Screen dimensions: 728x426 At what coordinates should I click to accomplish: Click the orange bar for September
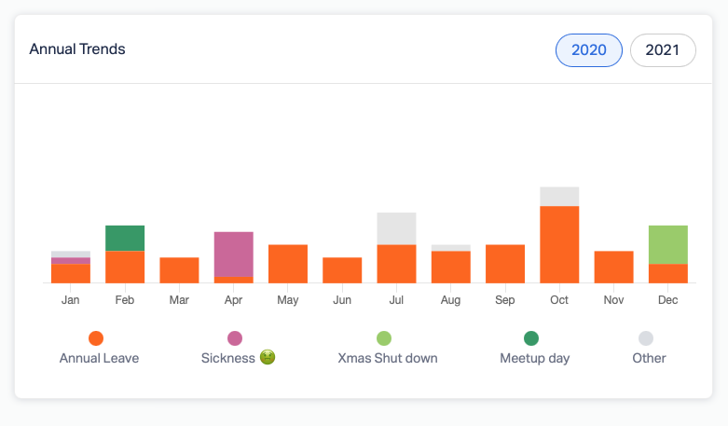[505, 264]
